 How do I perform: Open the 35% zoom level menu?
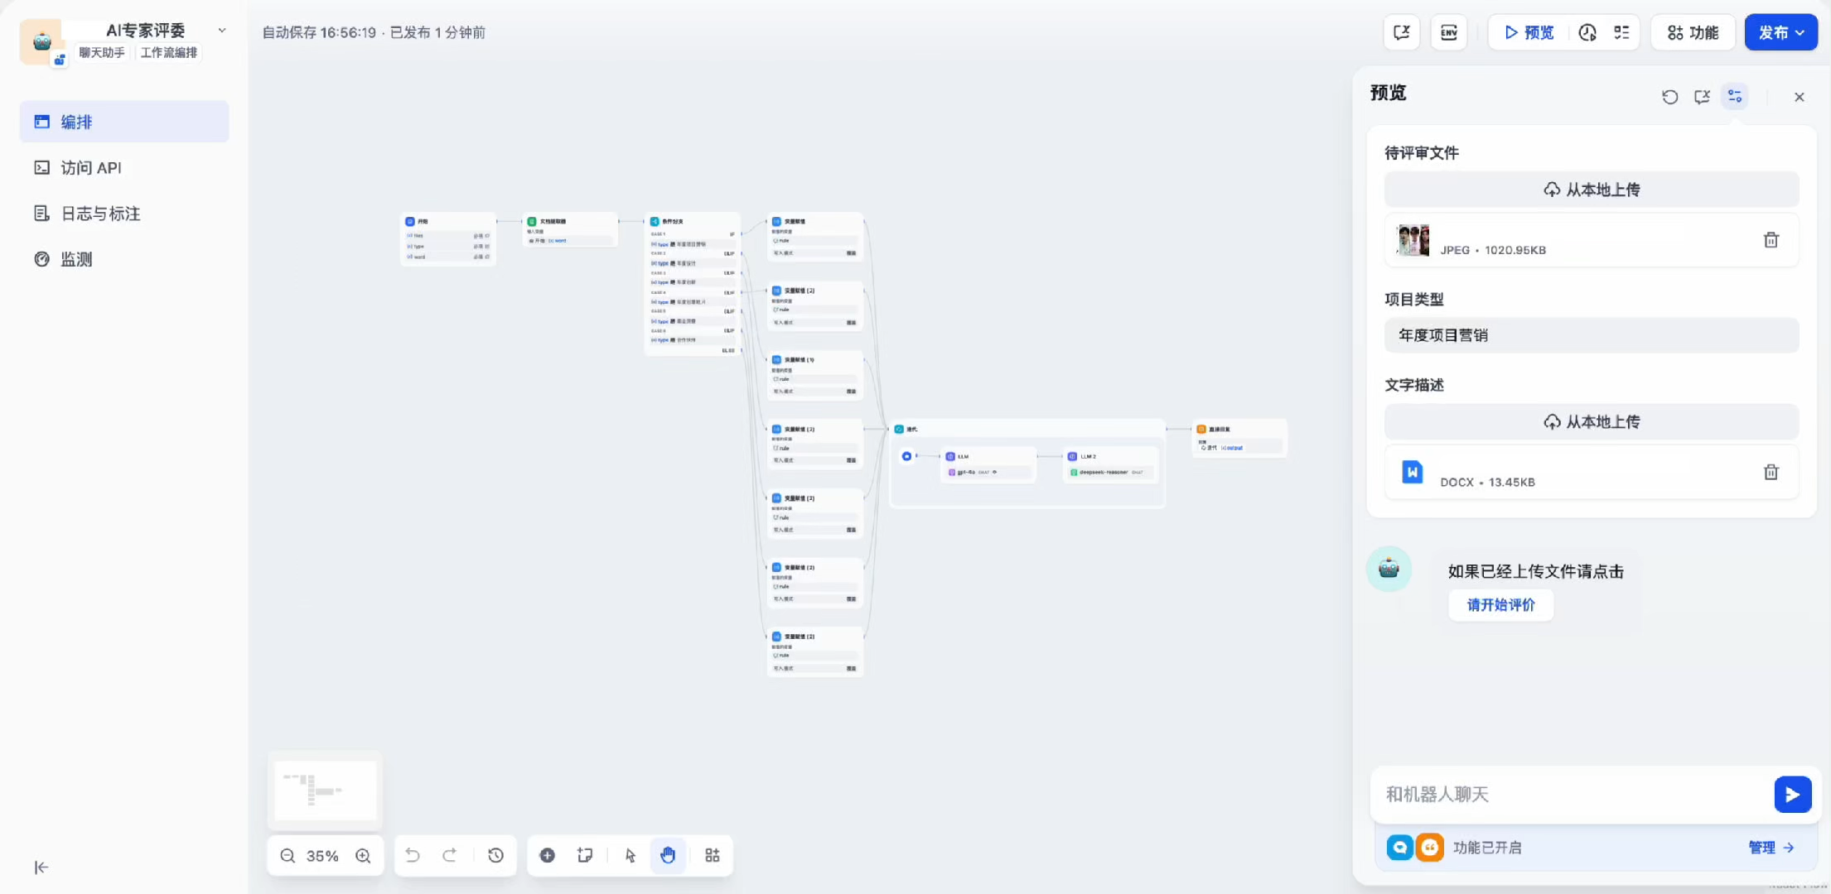322,856
